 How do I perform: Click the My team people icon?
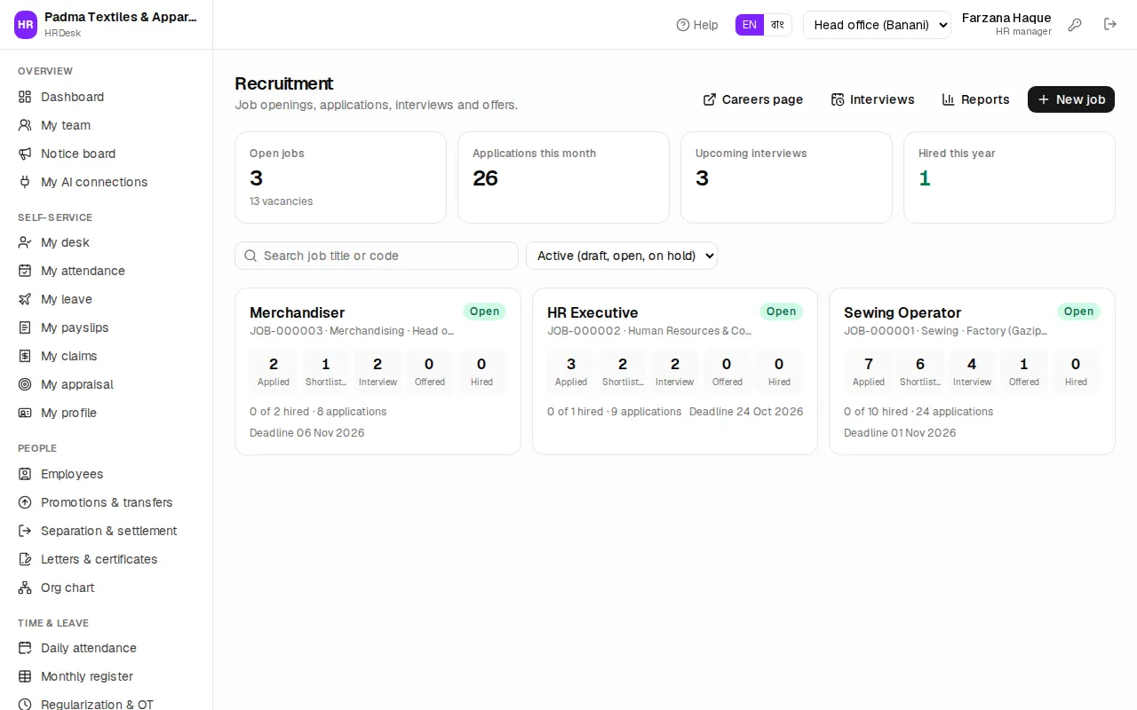click(x=25, y=125)
